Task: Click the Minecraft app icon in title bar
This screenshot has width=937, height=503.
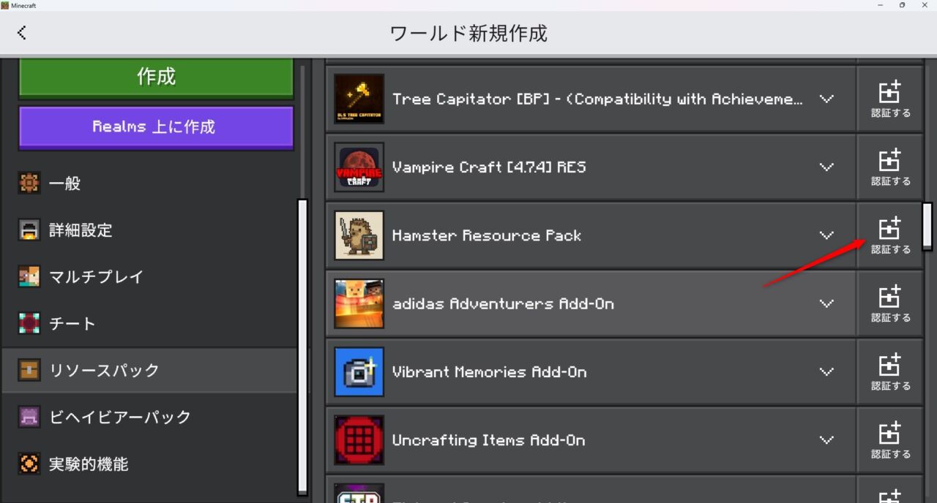Action: [5, 5]
